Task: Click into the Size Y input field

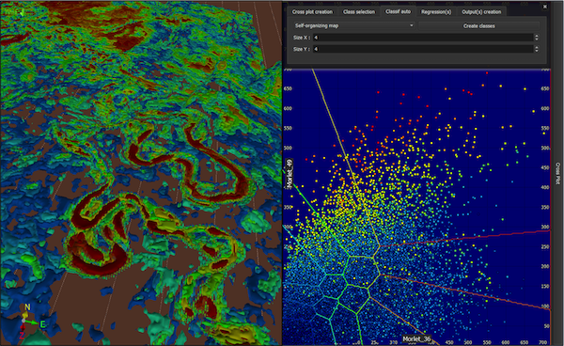Action: pyautogui.click(x=423, y=49)
